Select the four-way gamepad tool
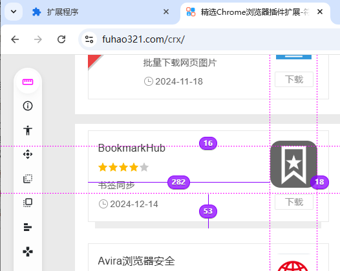340x271 pixels. click(28, 252)
